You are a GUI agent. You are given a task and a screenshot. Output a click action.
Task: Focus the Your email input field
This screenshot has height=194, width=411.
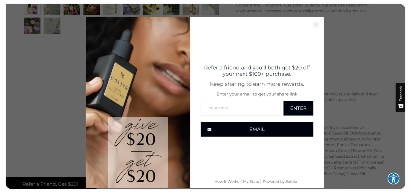coord(241,108)
